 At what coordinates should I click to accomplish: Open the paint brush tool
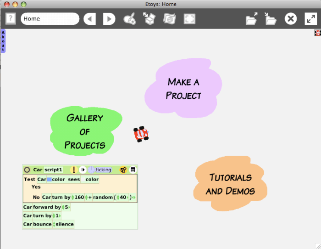(x=130, y=19)
